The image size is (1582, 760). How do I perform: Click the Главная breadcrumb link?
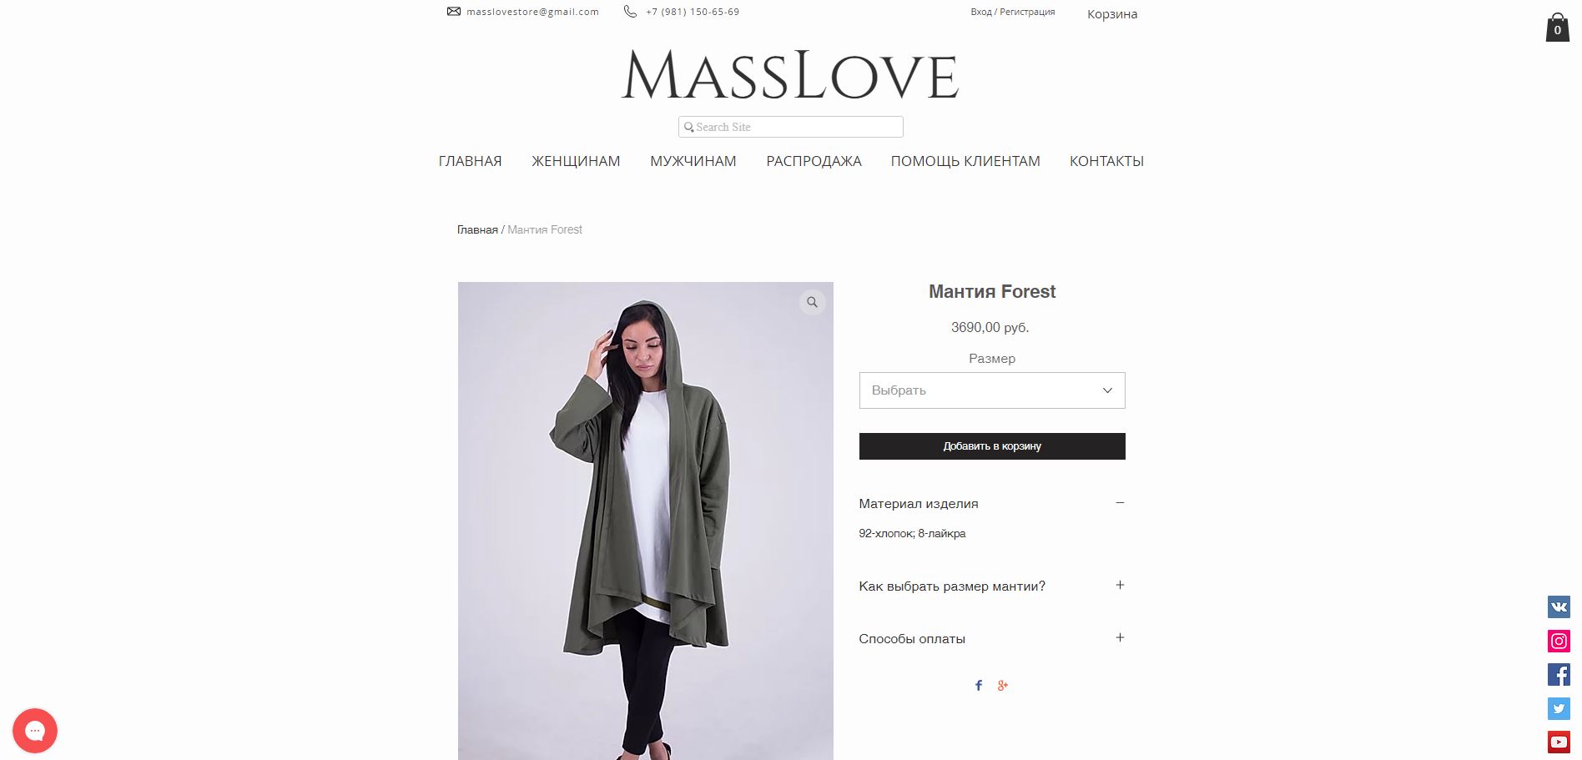(x=477, y=229)
